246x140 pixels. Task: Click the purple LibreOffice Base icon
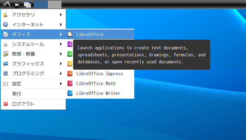point(70,44)
